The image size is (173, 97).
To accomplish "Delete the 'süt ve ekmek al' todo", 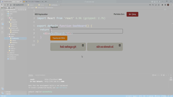I will 120,45.
